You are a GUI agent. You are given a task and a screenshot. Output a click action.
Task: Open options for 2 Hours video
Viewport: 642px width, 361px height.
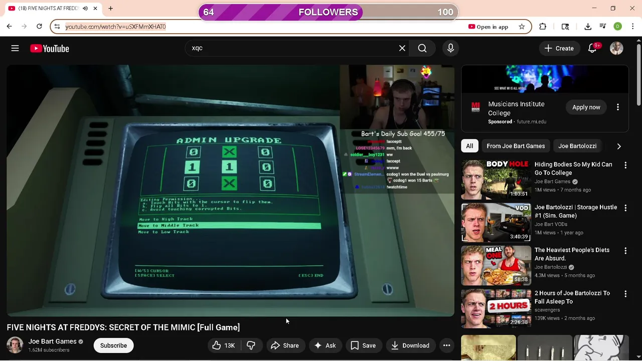pyautogui.click(x=625, y=294)
